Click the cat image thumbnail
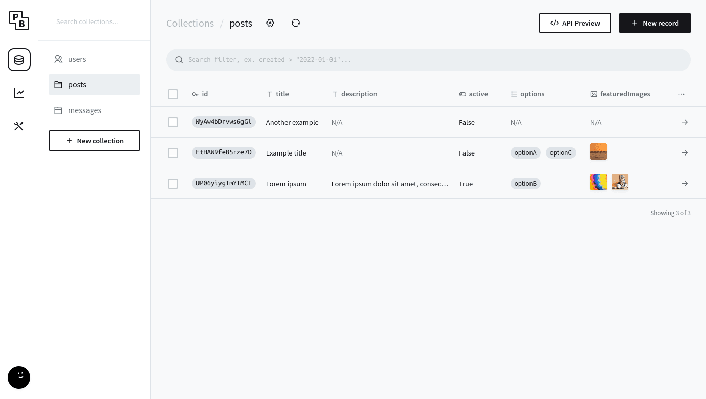 [x=620, y=182]
